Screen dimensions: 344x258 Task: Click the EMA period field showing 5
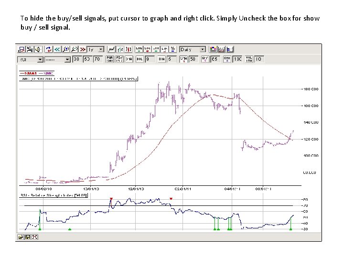[172, 59]
